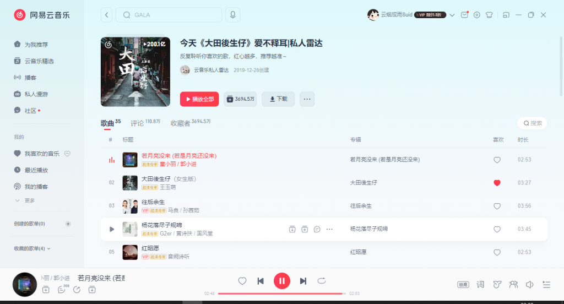This screenshot has height=304, width=564.
Task: Pause the current song
Action: click(282, 281)
